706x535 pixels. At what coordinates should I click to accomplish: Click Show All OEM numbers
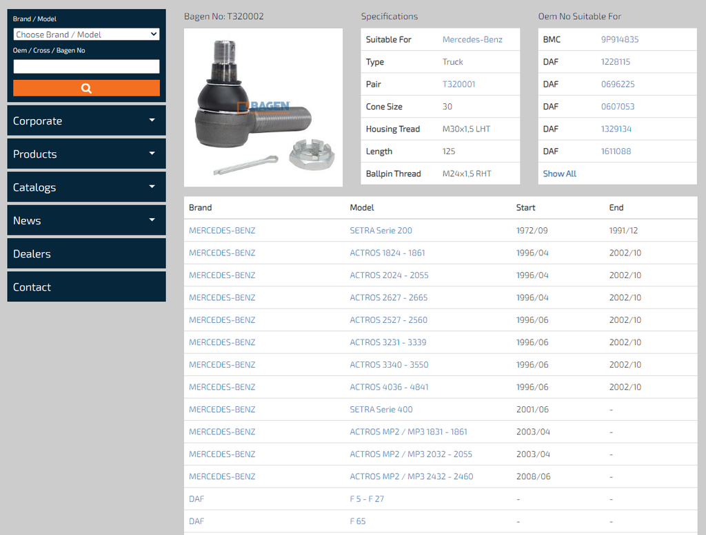pos(559,174)
